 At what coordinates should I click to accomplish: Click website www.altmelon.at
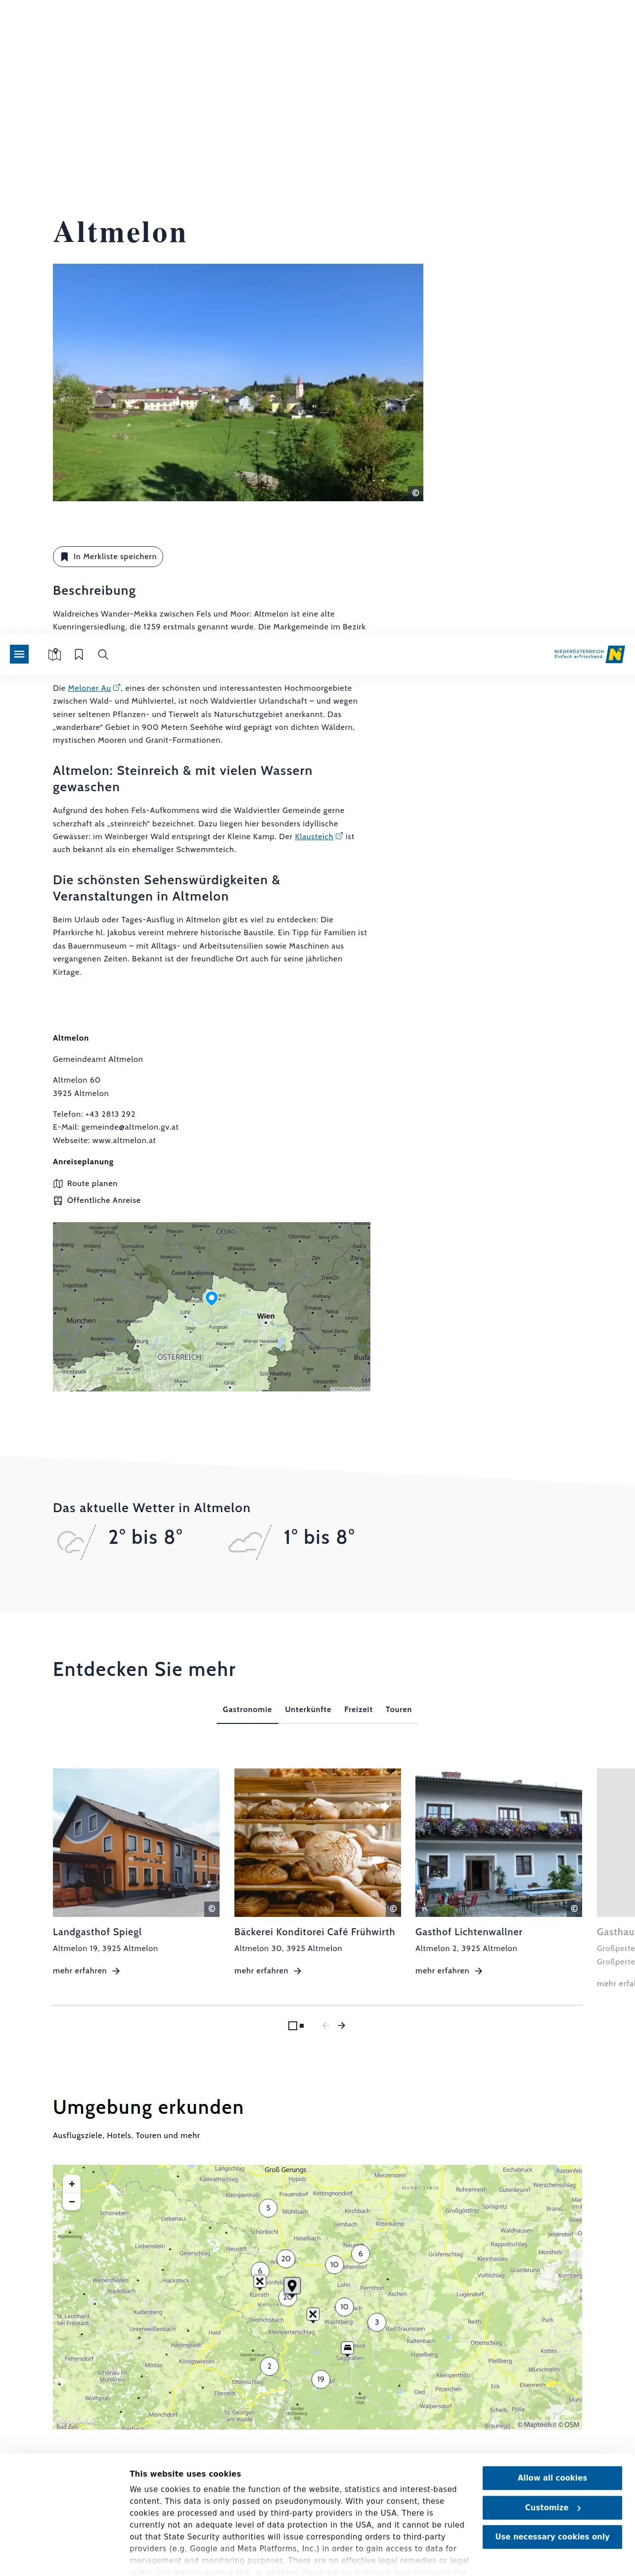tap(124, 1140)
